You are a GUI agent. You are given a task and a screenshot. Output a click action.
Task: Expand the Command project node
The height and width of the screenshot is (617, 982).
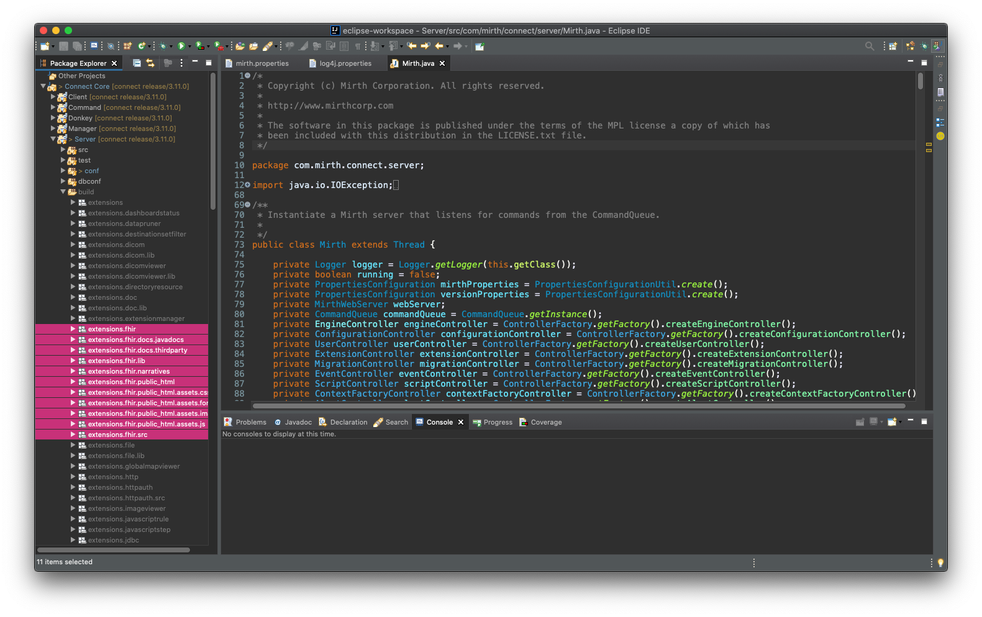pyautogui.click(x=53, y=107)
